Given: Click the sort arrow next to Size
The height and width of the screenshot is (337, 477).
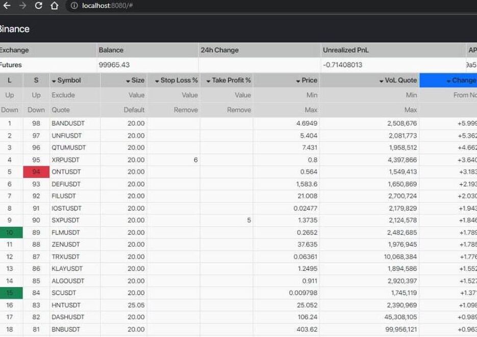Looking at the screenshot, I should [128, 81].
